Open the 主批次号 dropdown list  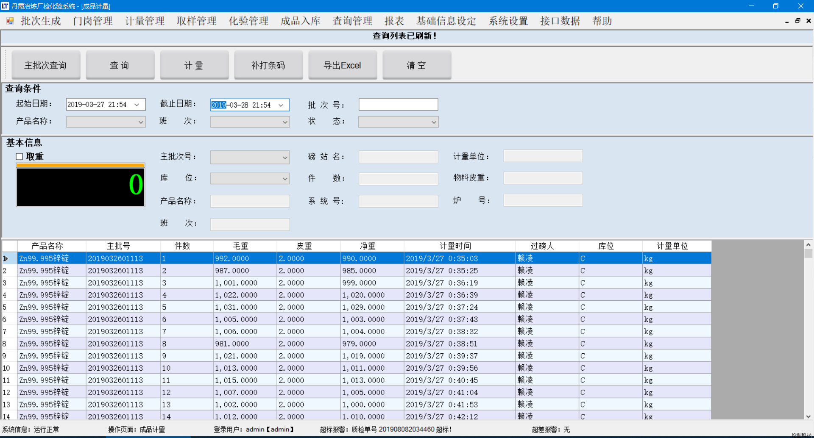pos(285,158)
